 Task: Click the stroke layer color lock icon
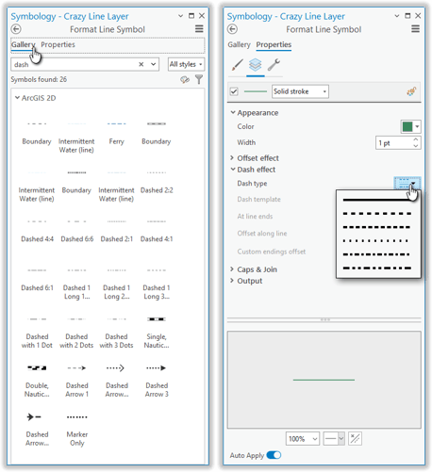(411, 91)
